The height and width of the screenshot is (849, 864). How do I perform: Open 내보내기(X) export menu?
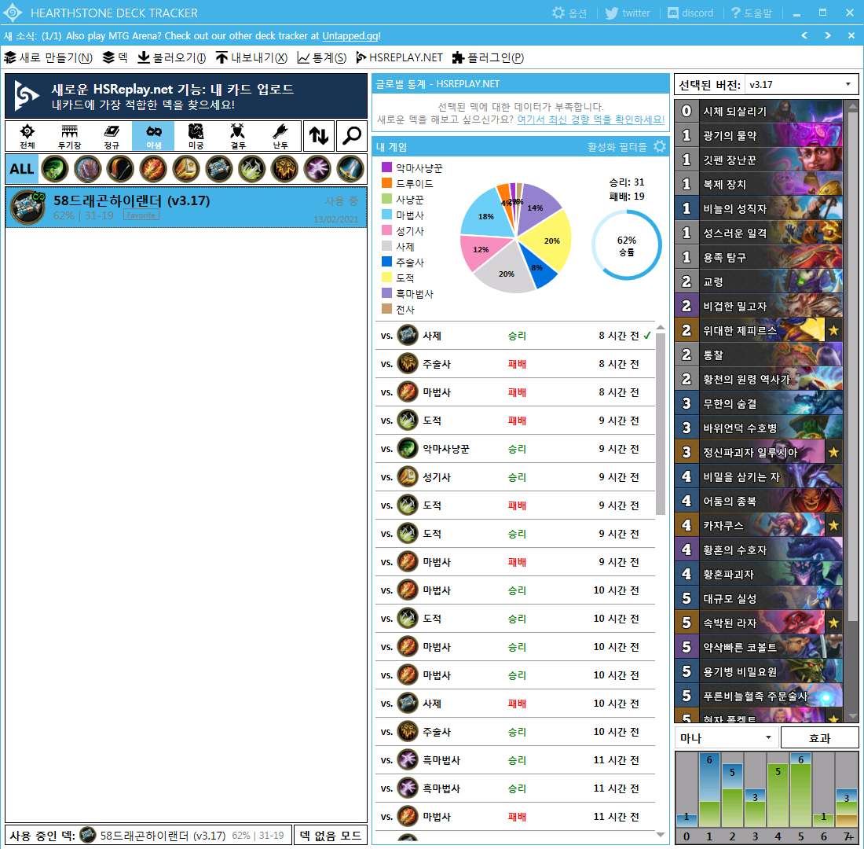coord(251,57)
